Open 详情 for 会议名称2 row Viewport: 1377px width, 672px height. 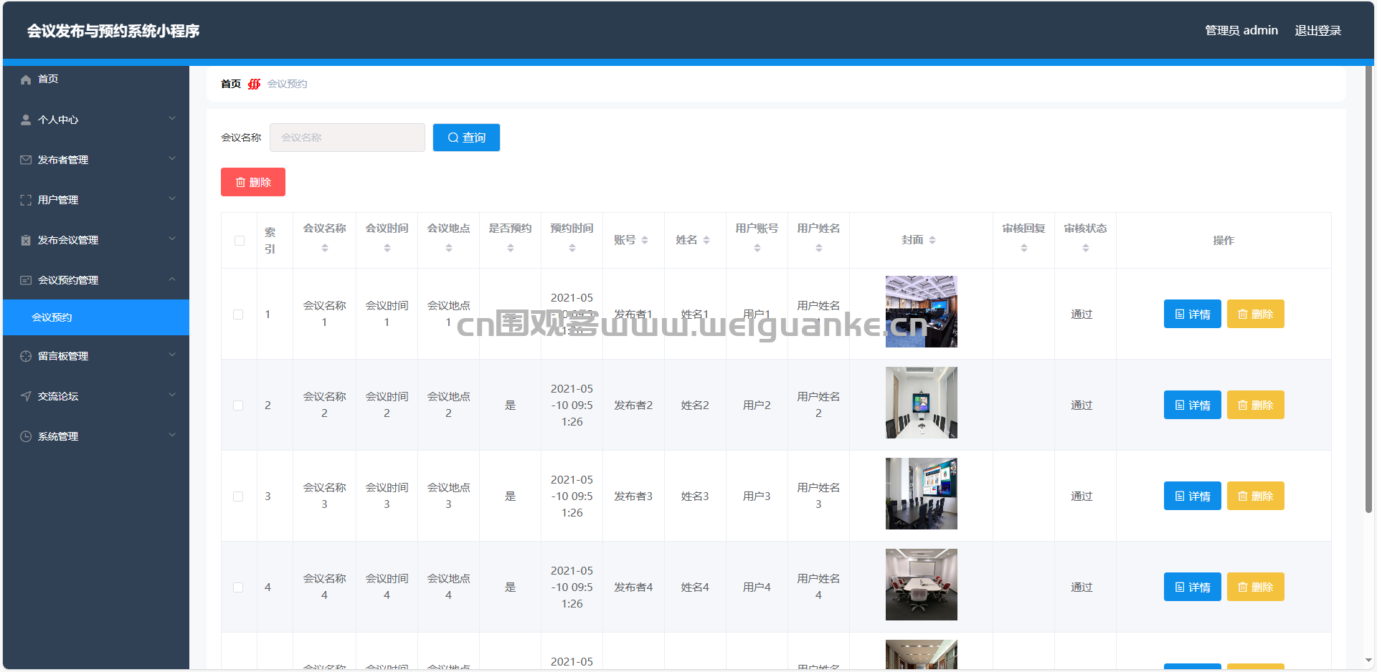(x=1192, y=405)
